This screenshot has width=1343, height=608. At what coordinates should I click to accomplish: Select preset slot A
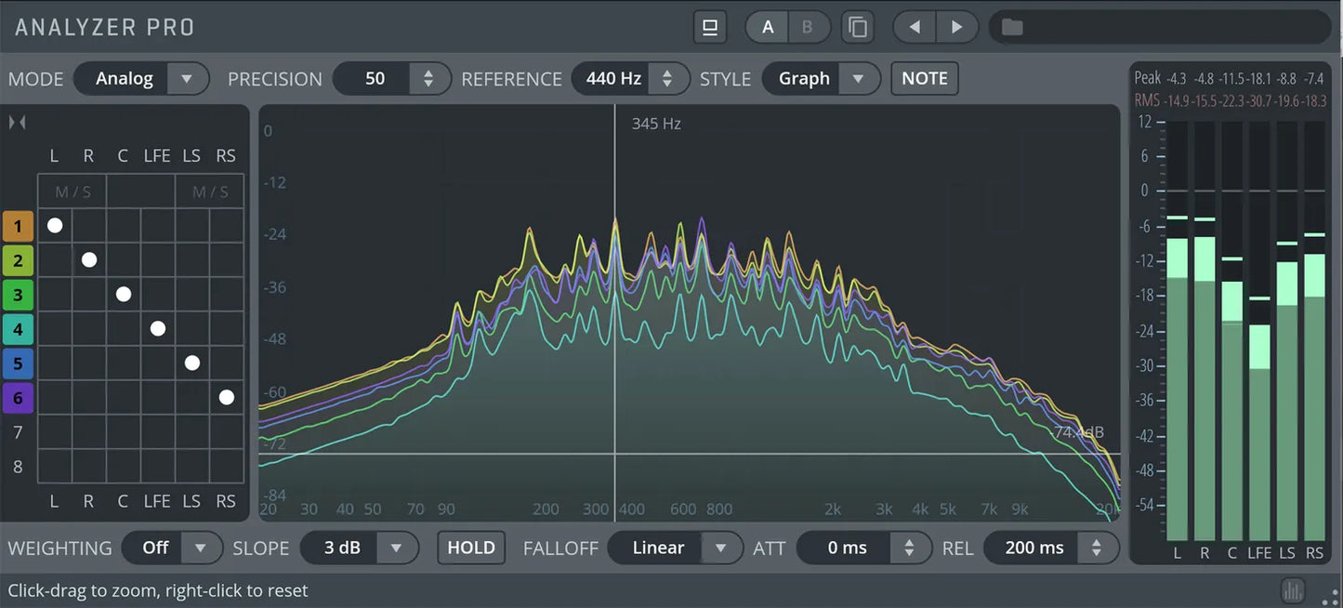(x=768, y=27)
